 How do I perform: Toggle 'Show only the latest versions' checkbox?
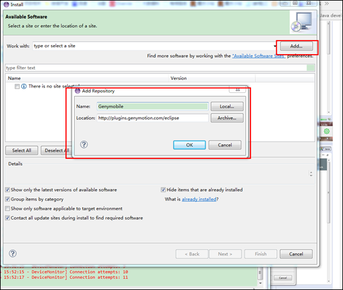point(7,190)
